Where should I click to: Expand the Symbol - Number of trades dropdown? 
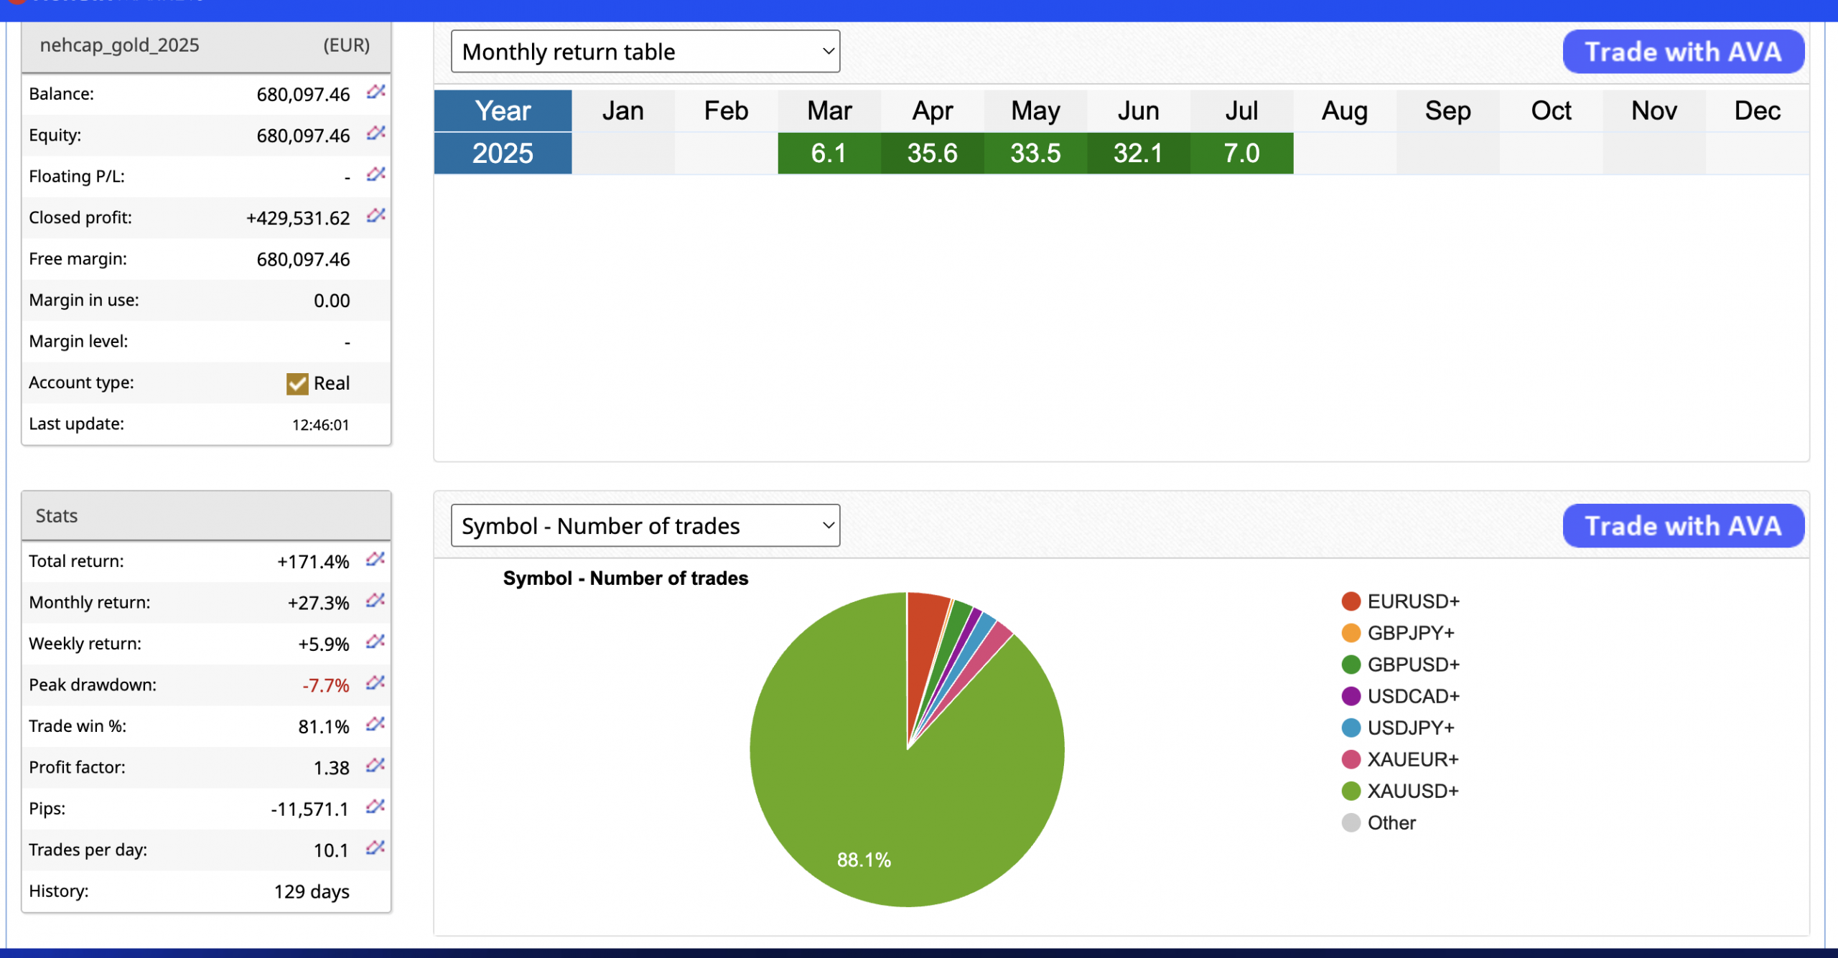coord(645,526)
